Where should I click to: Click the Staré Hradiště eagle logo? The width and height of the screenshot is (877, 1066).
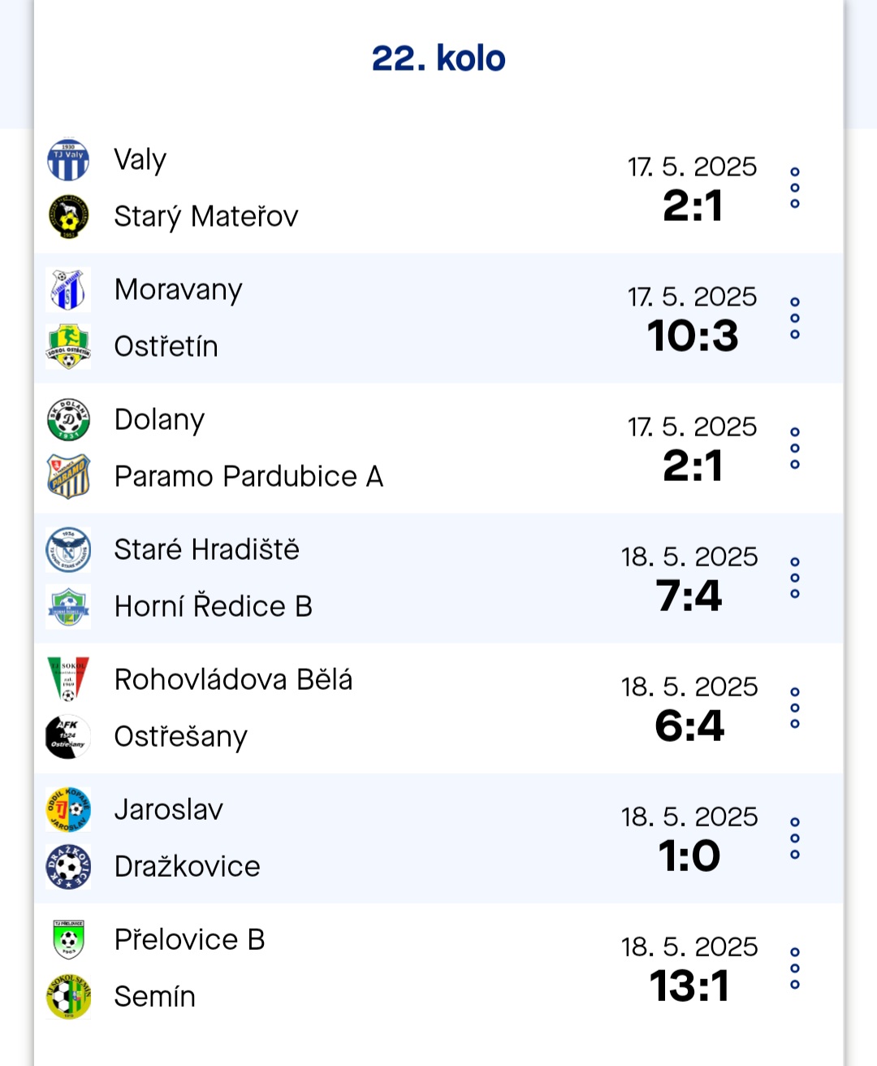click(68, 549)
